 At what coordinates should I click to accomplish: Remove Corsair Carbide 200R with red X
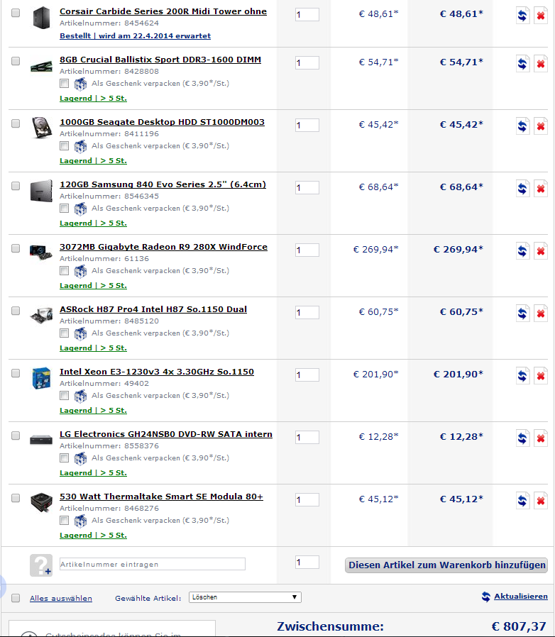(x=541, y=16)
